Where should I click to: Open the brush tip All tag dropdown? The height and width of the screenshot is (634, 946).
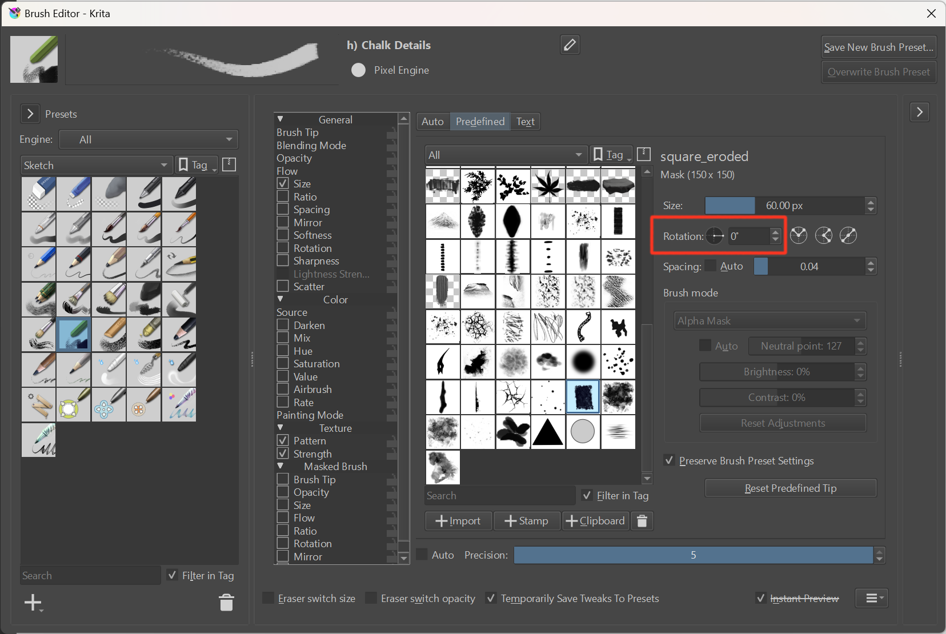point(506,155)
